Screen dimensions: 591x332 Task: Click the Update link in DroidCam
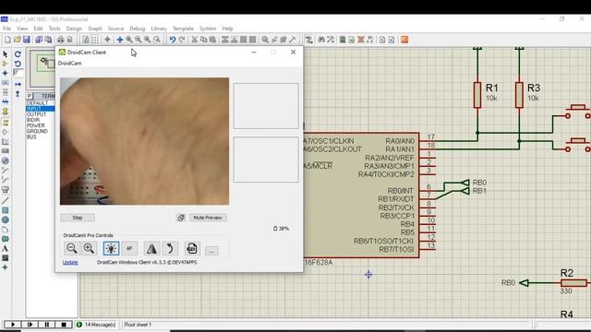(x=70, y=262)
